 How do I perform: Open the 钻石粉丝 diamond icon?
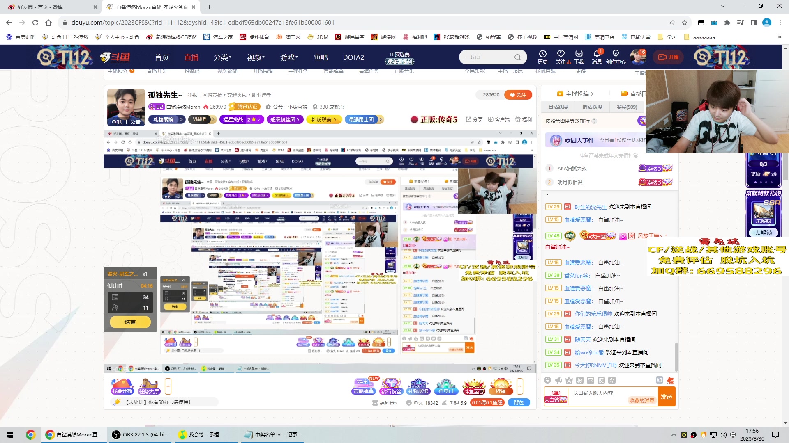(391, 386)
